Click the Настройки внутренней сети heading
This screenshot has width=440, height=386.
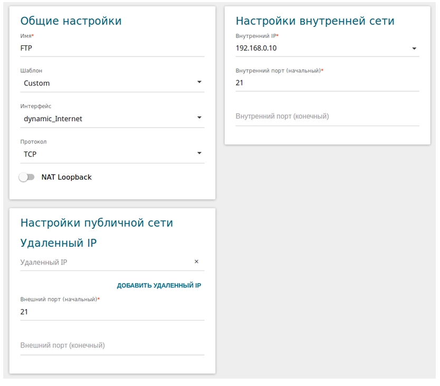tap(315, 21)
